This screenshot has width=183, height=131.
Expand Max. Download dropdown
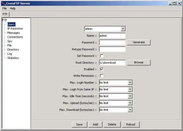coord(130,110)
